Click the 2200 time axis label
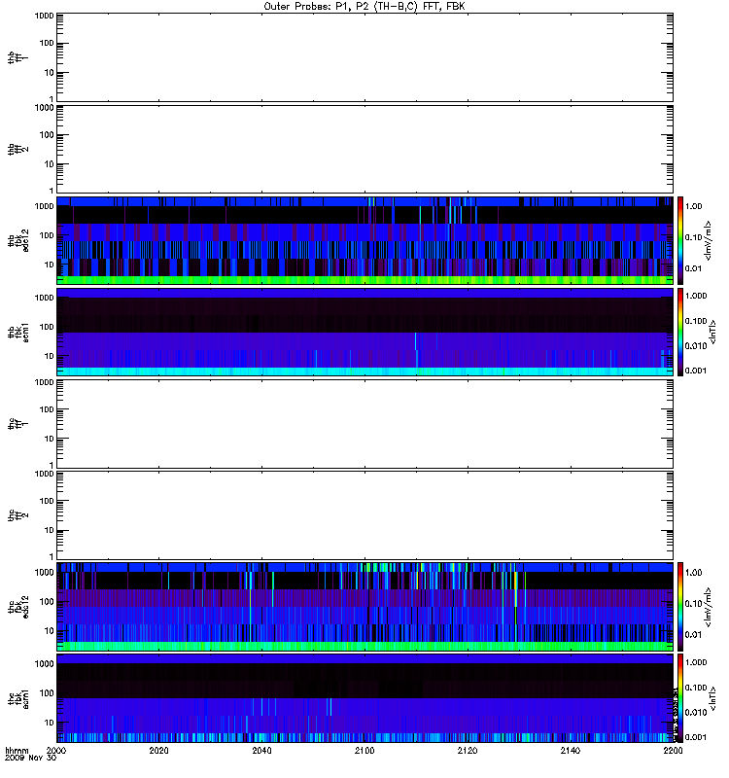Viewport: 729px width, 778px height. [673, 750]
